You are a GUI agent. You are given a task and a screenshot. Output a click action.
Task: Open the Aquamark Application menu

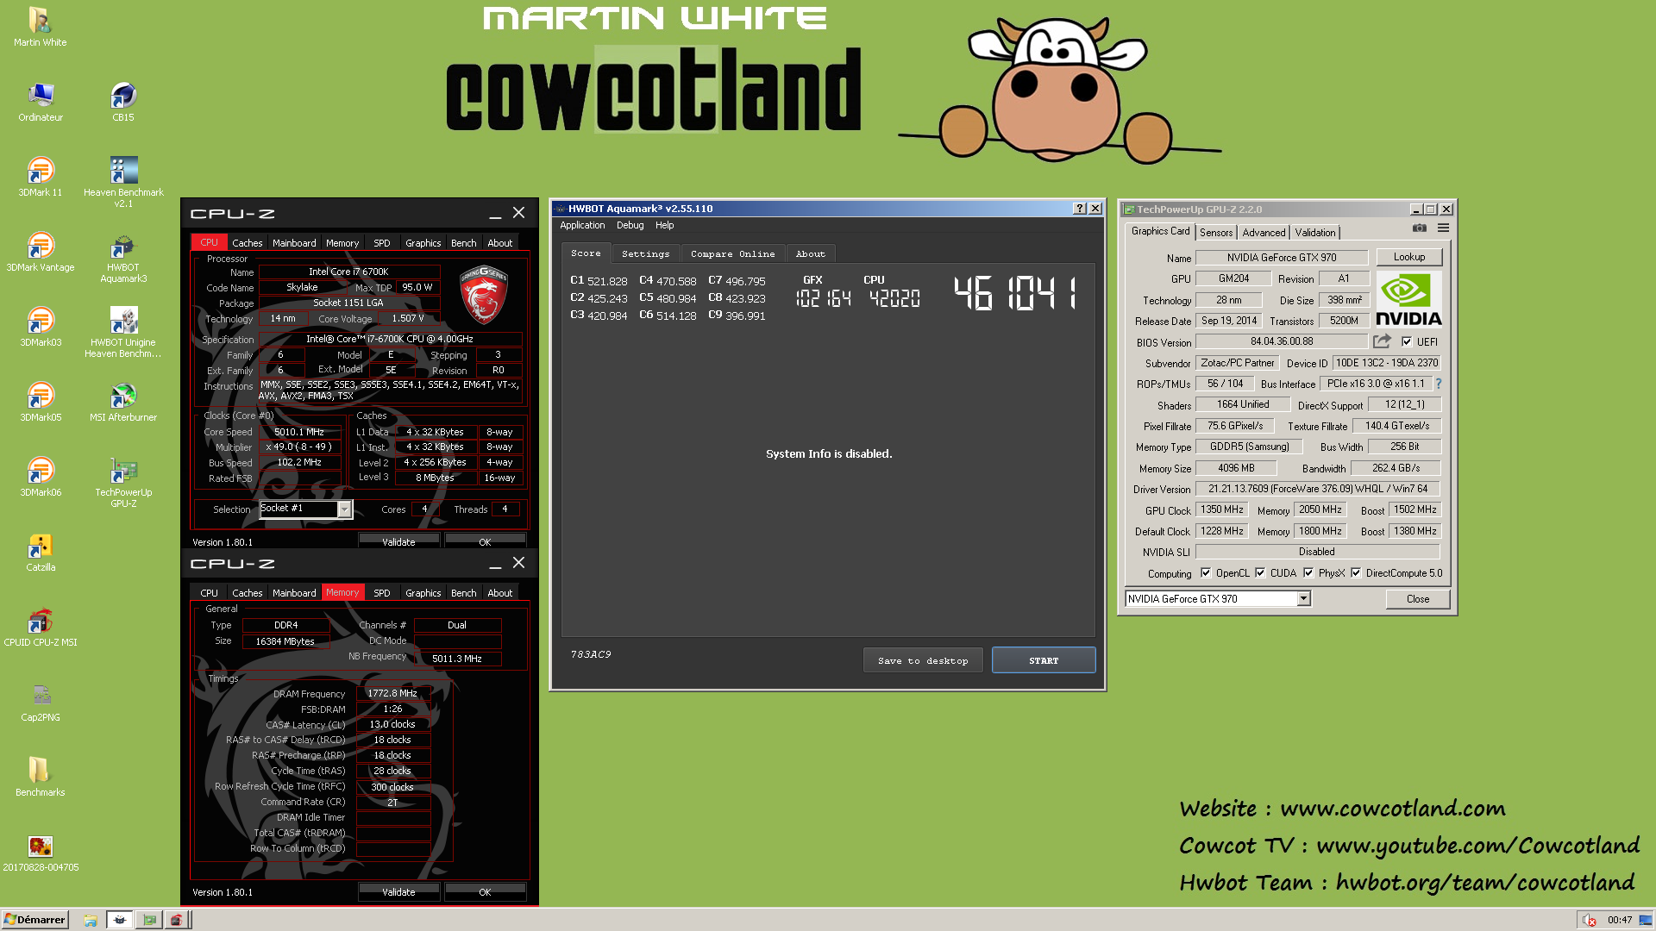click(582, 226)
